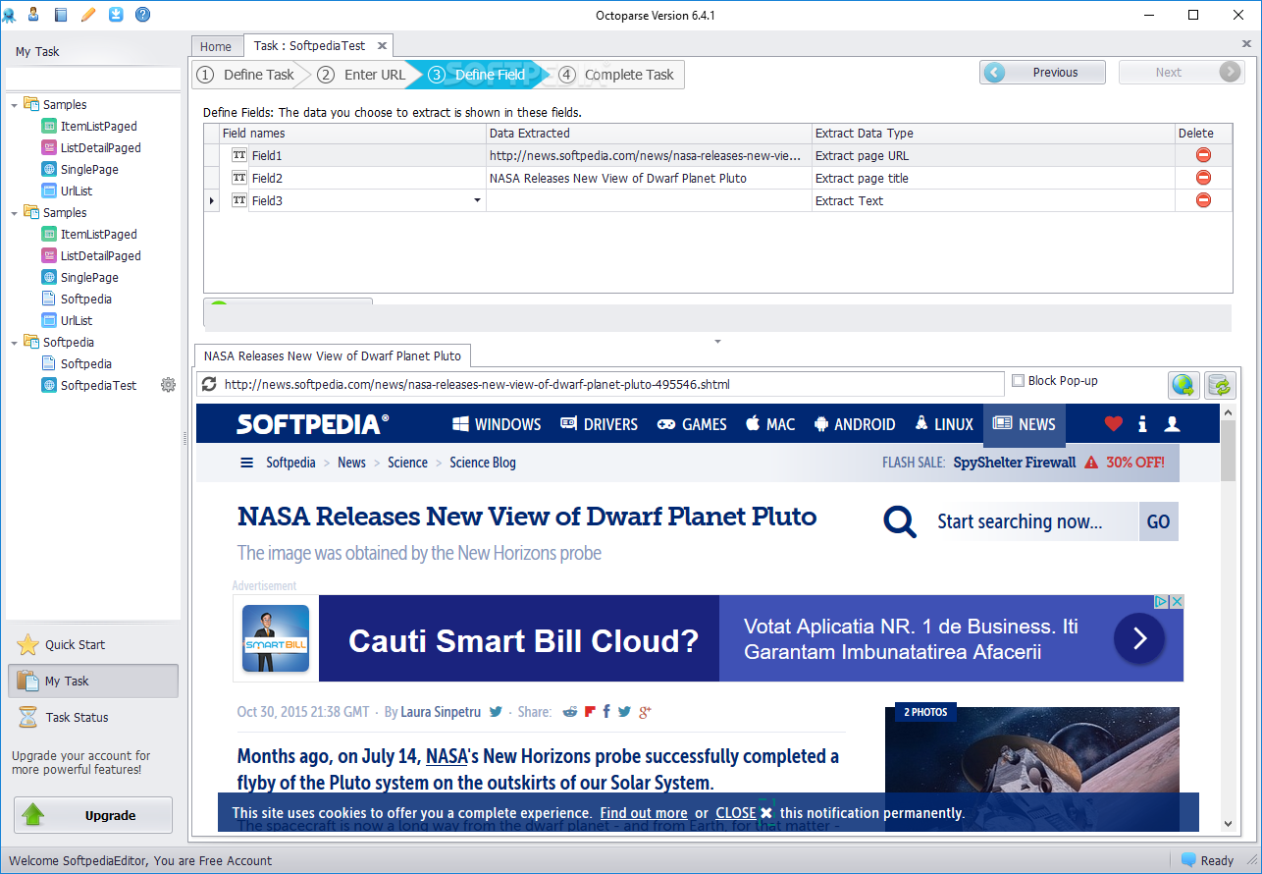Click the magnifier search icon on webpage
Viewport: 1262px width, 874px height.
[x=900, y=521]
